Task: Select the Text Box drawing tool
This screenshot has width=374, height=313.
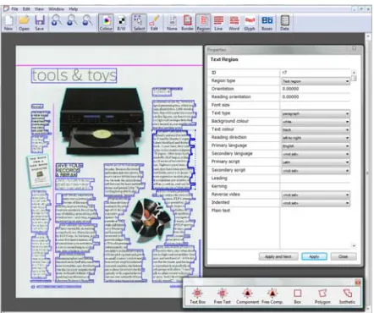Action: 197,295
